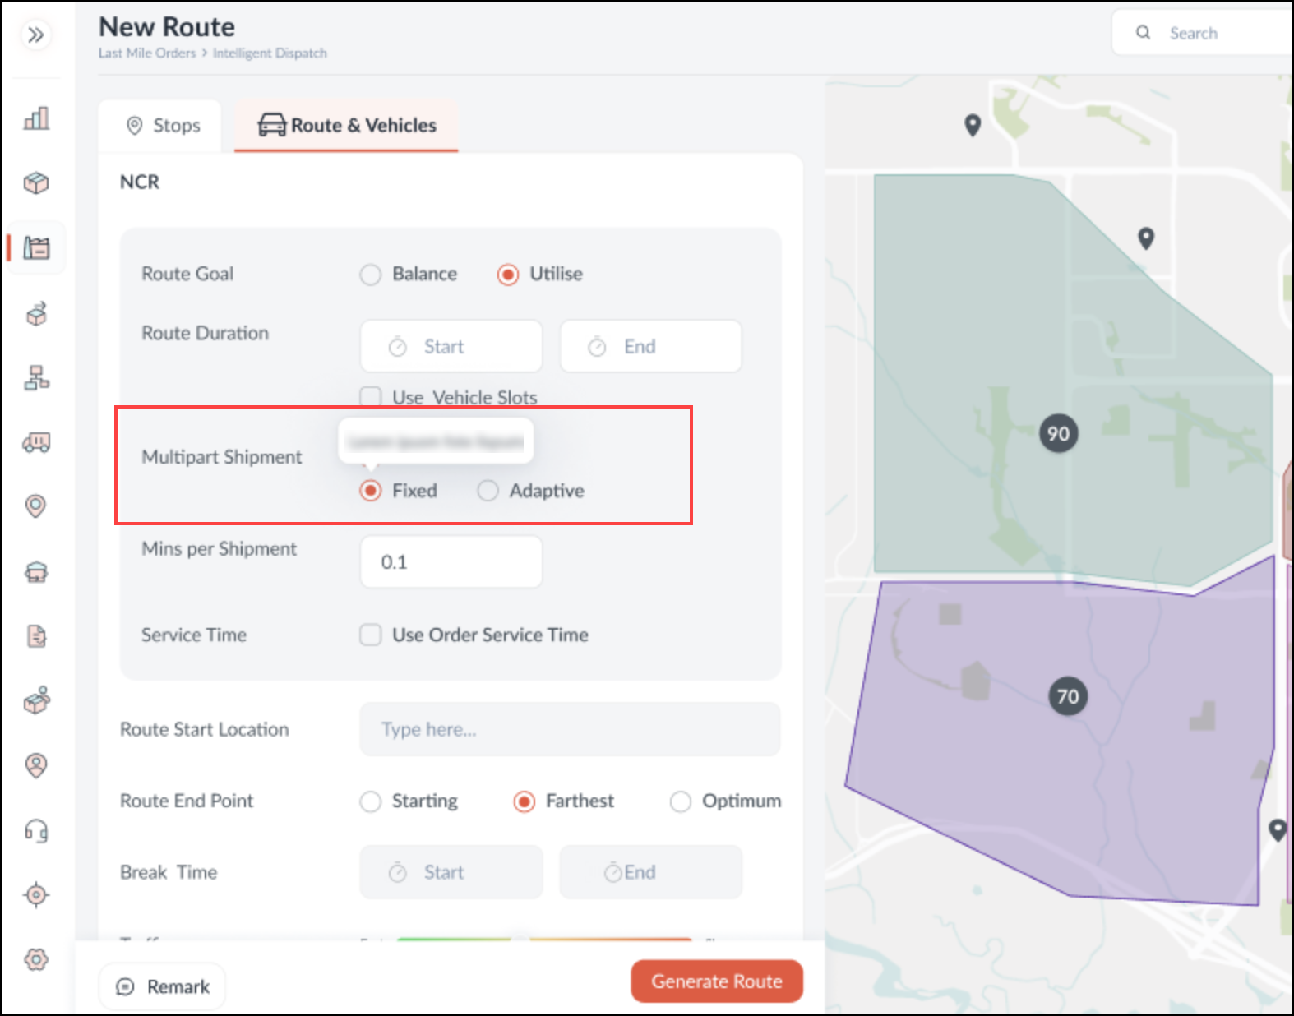Click the New Route page title

tap(167, 27)
